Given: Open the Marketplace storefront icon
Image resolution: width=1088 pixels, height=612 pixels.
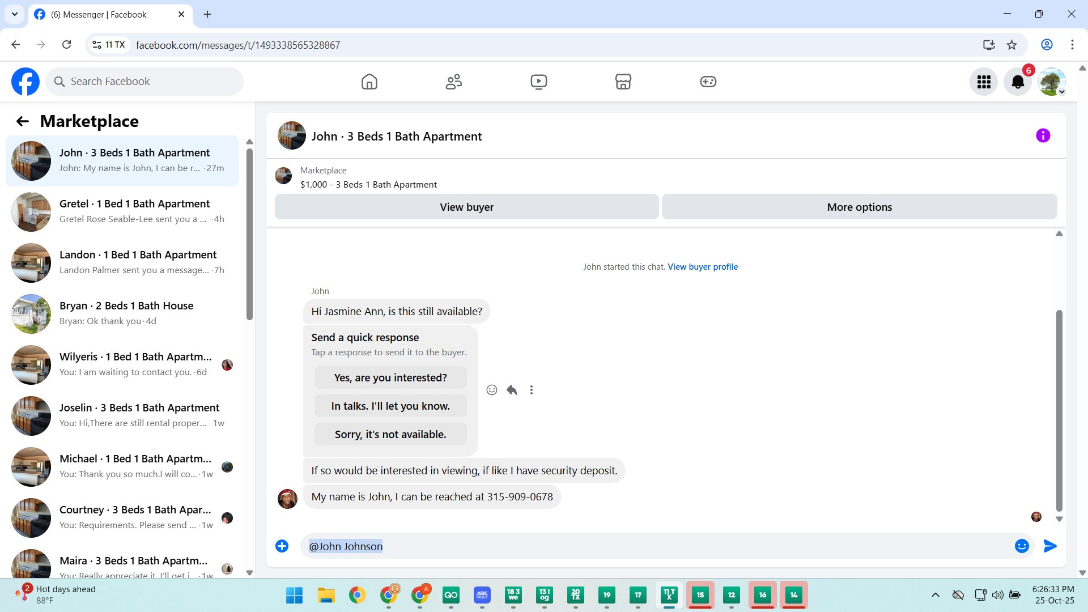Looking at the screenshot, I should [623, 82].
